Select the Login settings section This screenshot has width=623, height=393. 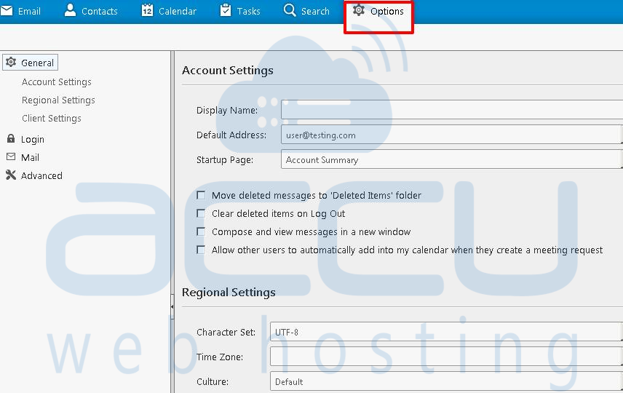(33, 140)
